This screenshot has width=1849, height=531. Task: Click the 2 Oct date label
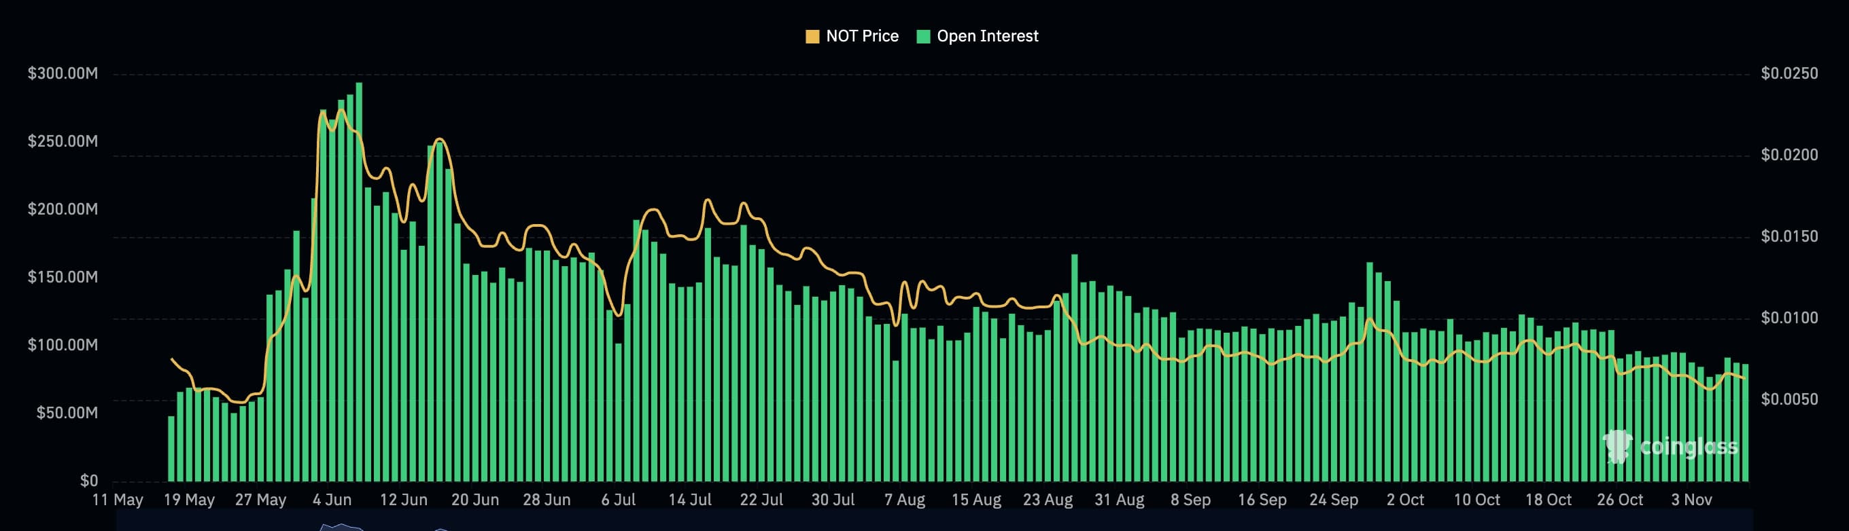click(1405, 500)
